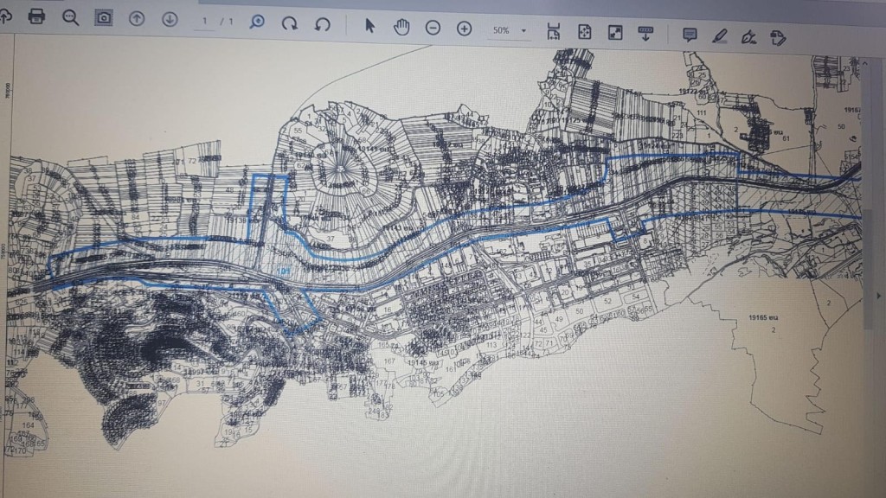The image size is (886, 498).
Task: Add a comment sticky note
Action: [690, 35]
